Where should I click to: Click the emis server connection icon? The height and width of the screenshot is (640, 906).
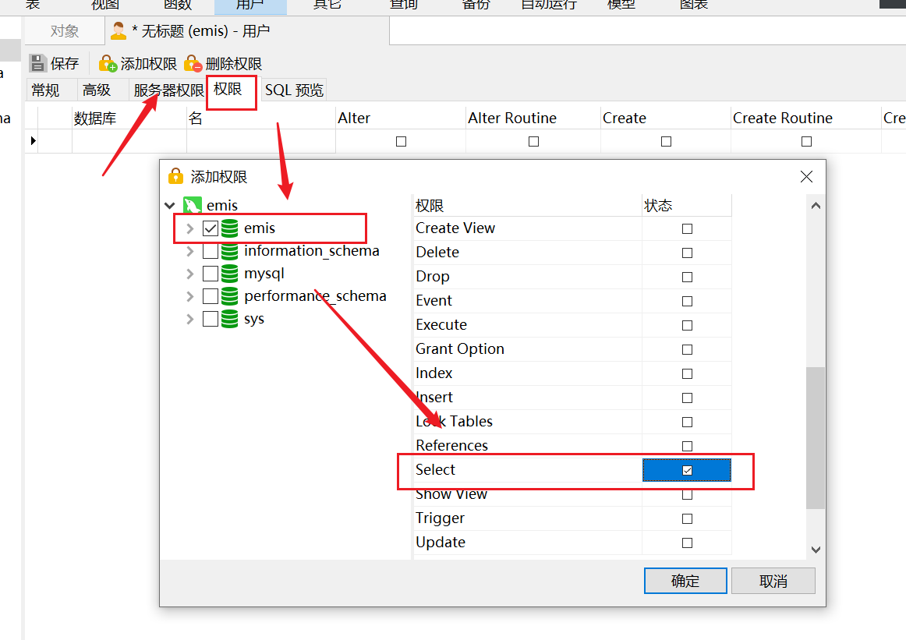193,205
